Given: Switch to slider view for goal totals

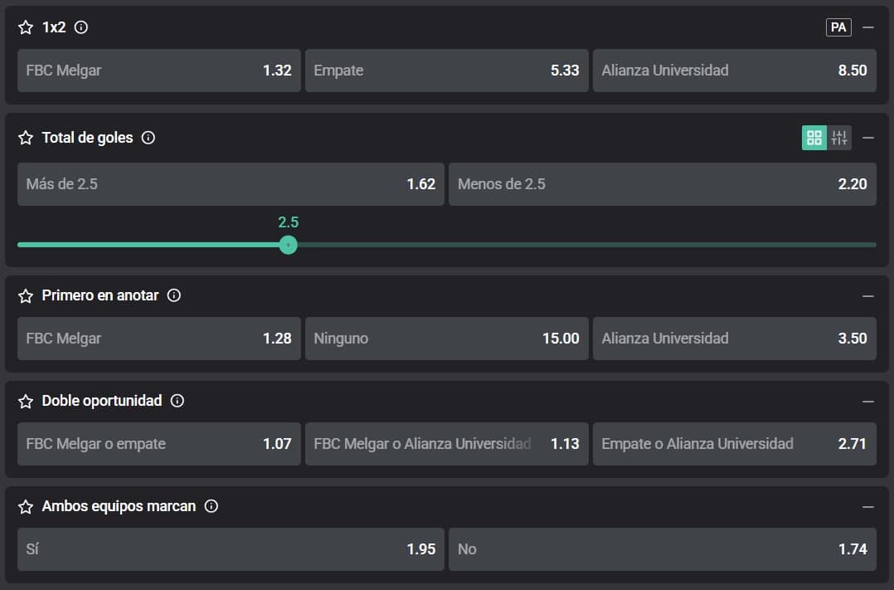Looking at the screenshot, I should [x=839, y=138].
